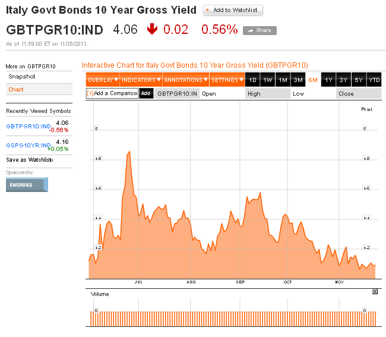Click the Recently Viewed Symbols heading
Image resolution: width=386 pixels, height=337 pixels.
39,111
